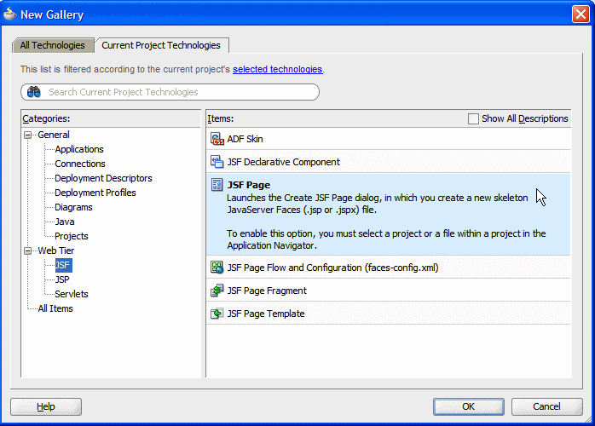The image size is (595, 426).
Task: Collapse the General category node
Action: pos(27,135)
